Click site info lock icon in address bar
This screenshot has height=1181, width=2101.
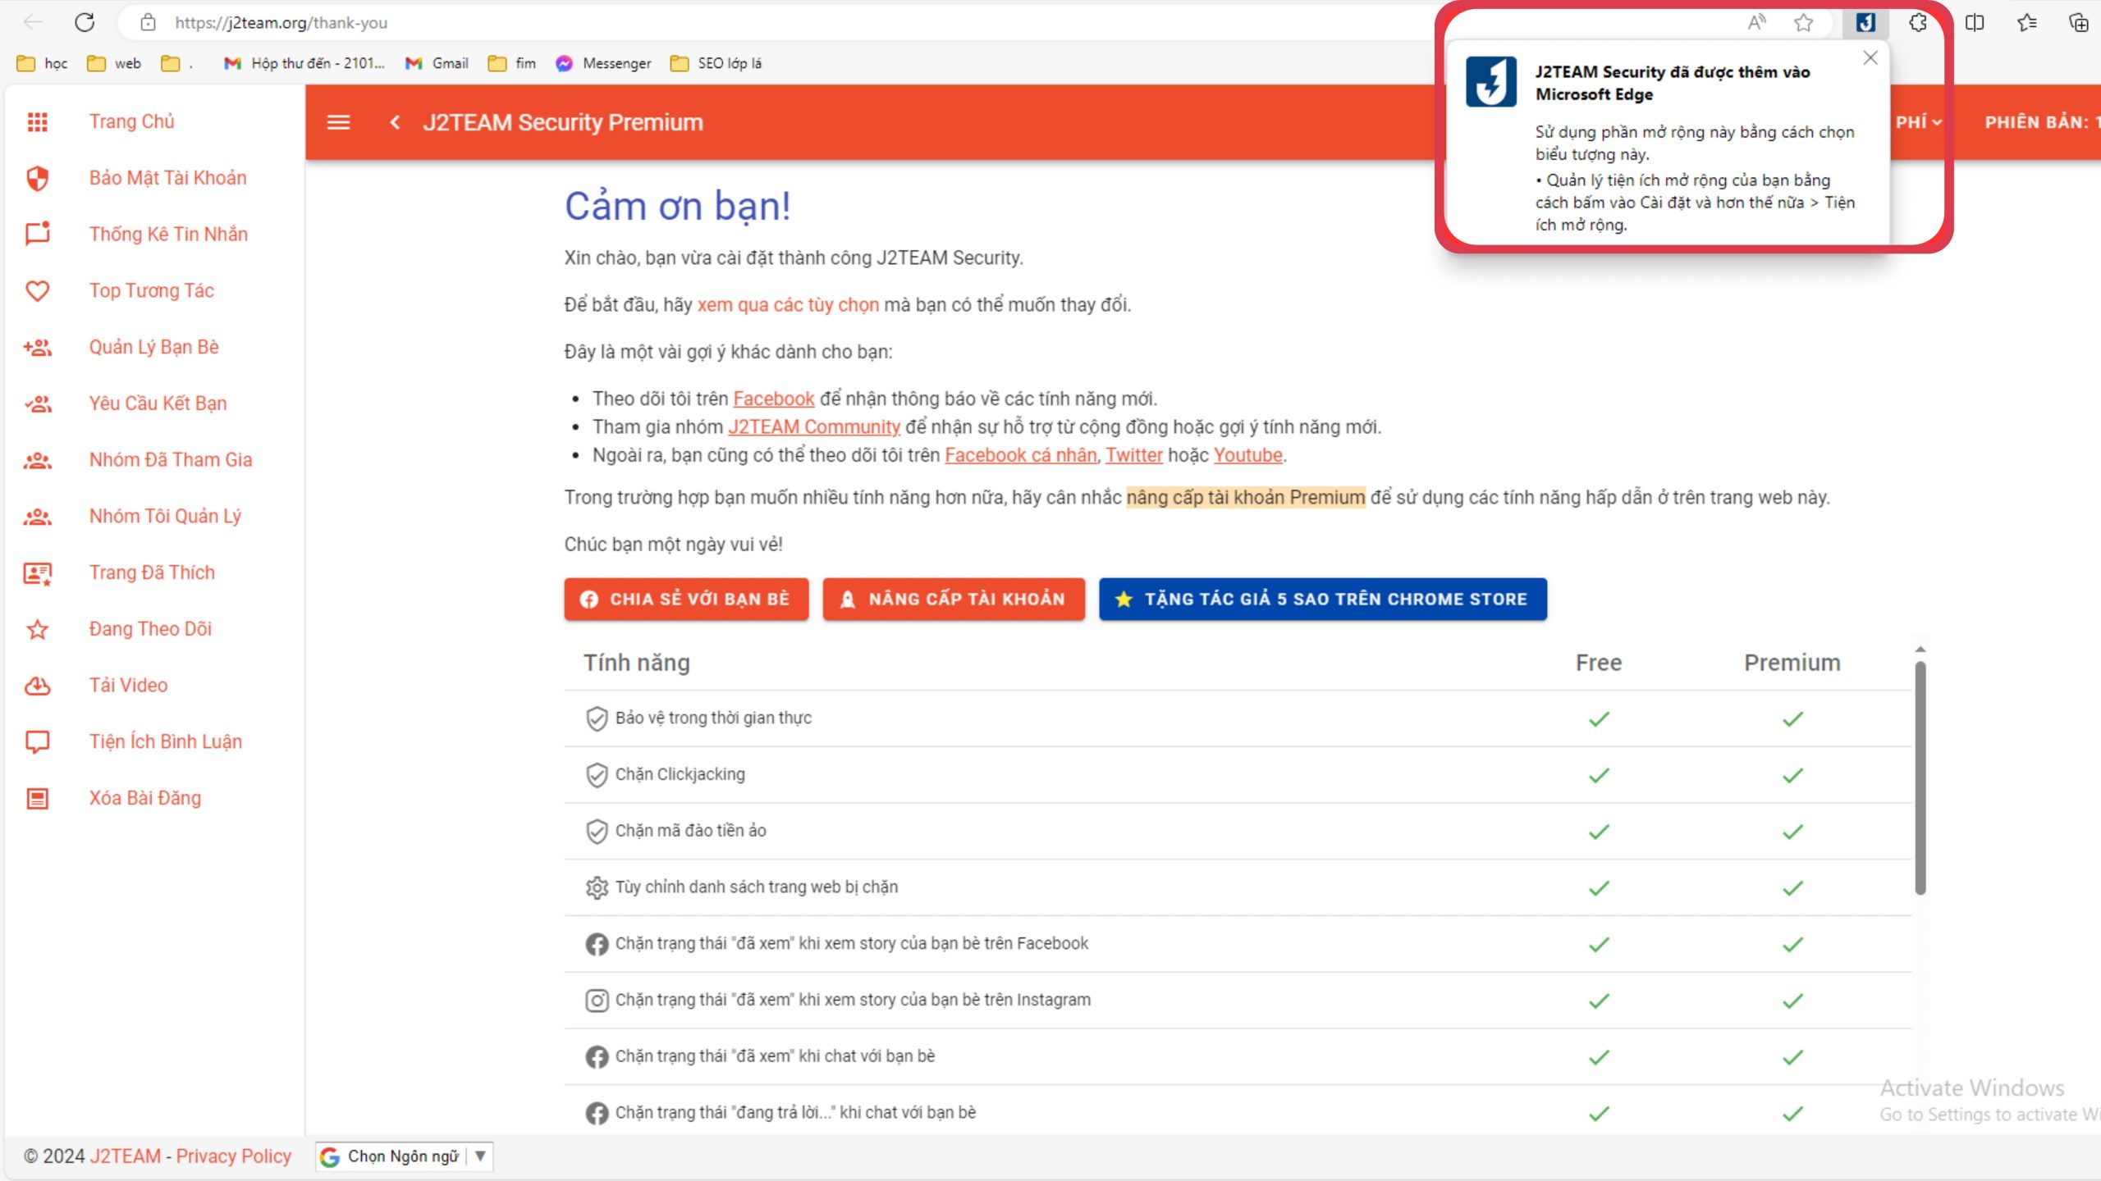pyautogui.click(x=148, y=22)
